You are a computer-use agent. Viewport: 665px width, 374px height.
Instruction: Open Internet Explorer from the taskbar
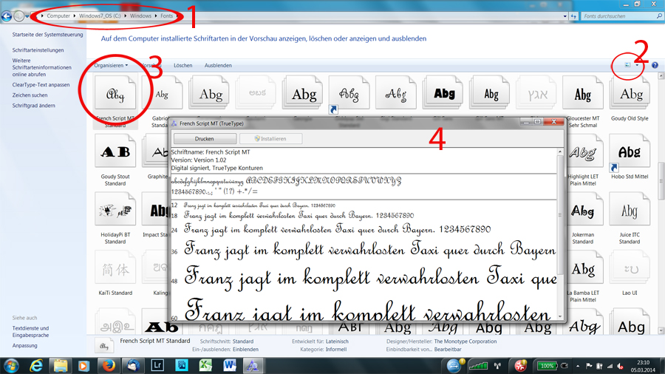36,365
